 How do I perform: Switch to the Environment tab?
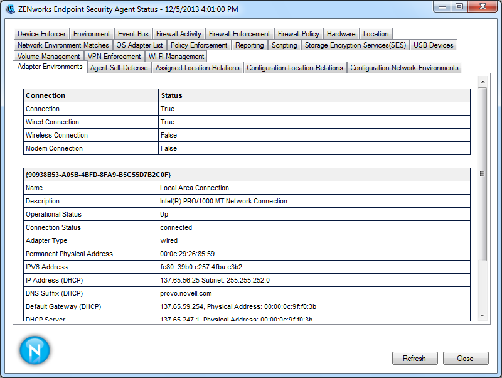point(92,34)
